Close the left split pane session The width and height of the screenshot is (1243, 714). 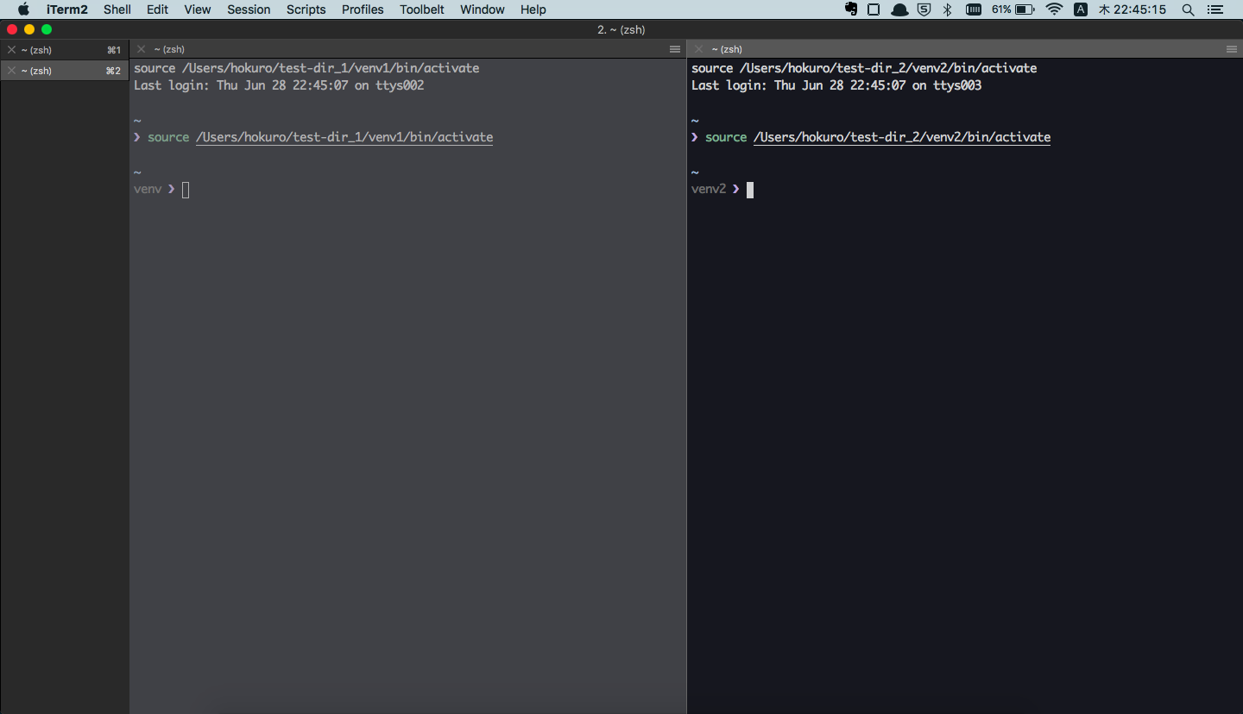pos(141,49)
